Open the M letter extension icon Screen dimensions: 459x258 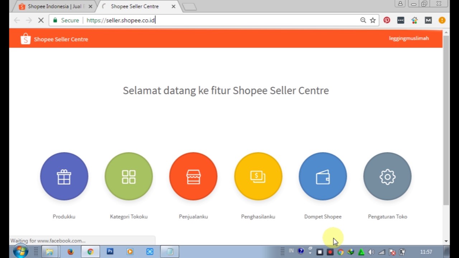[428, 20]
